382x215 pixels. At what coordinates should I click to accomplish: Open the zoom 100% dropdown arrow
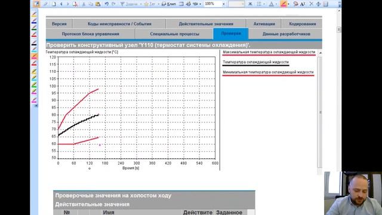coord(223,4)
